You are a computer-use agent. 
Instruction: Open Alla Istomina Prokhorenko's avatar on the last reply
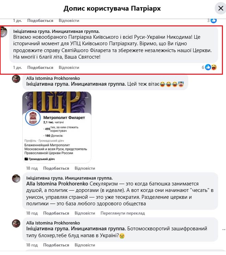point(16,223)
